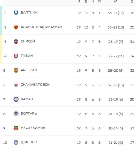The width and height of the screenshot is (136, 150).
Task: Open the Енисей team emblem
Action: [16, 41]
